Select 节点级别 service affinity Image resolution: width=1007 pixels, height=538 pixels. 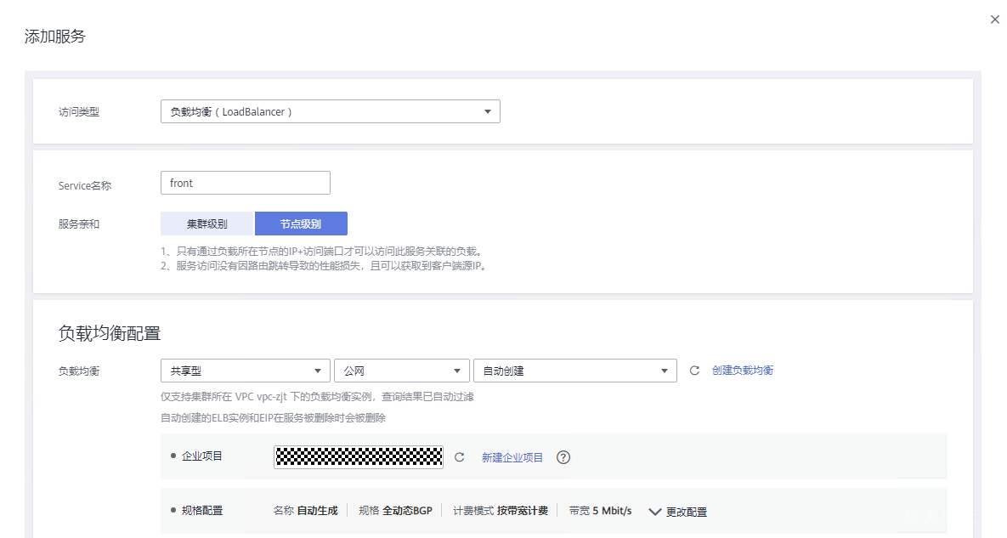click(301, 224)
